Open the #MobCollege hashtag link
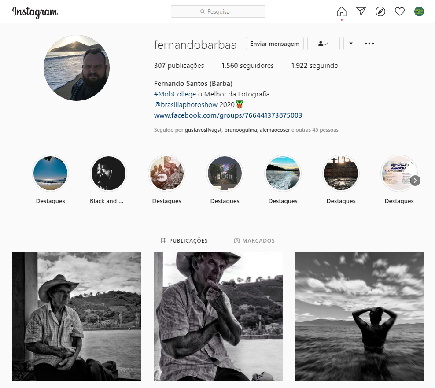 point(175,94)
